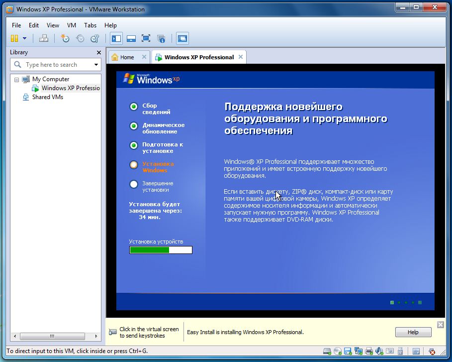The width and height of the screenshot is (452, 362).
Task: Click the VMware Workstation title bar icon
Action: pyautogui.click(x=10, y=9)
